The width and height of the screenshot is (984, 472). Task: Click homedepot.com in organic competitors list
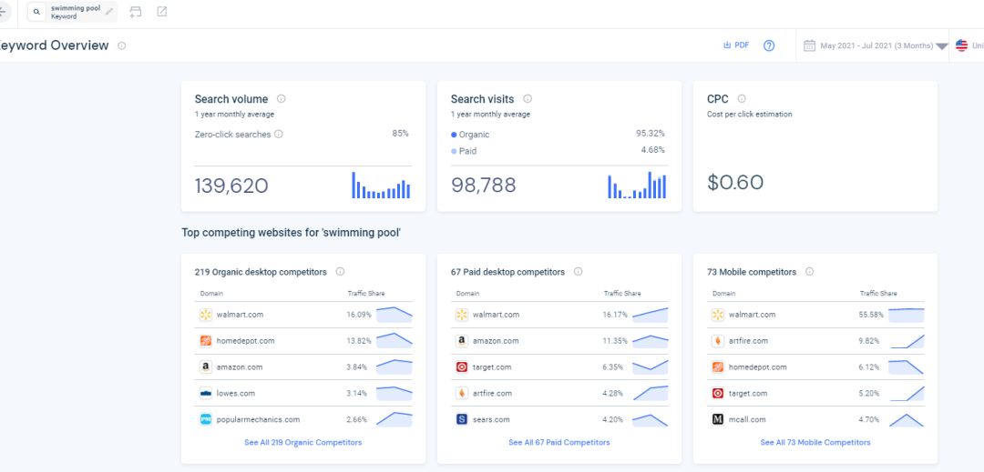coord(245,341)
